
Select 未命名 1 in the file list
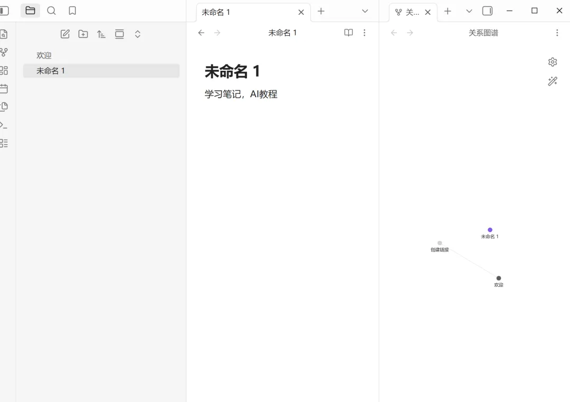click(101, 71)
